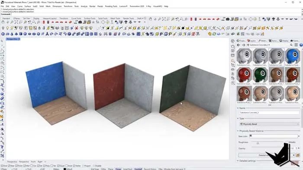The image size is (303, 170).
Task: Open the toolbar tabs overflow arrow
Action: [x=143, y=19]
